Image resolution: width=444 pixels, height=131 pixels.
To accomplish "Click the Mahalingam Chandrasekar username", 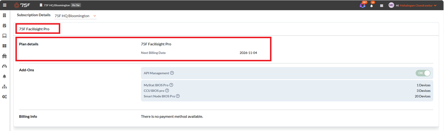I will (x=416, y=5).
